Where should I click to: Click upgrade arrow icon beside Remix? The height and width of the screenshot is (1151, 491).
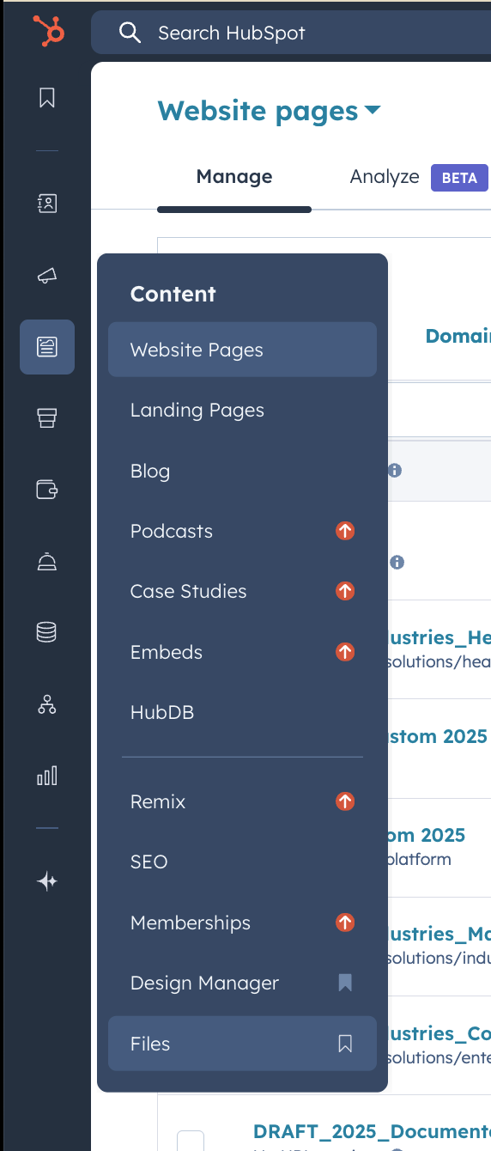tap(345, 801)
